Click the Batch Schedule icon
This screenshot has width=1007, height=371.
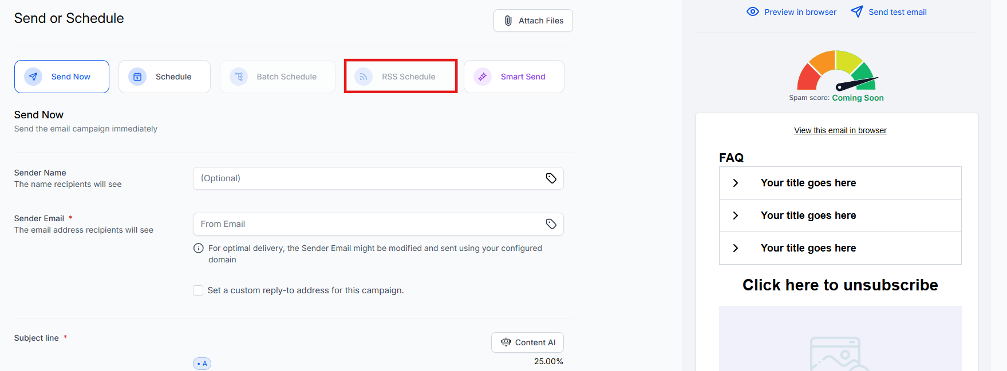coord(239,77)
